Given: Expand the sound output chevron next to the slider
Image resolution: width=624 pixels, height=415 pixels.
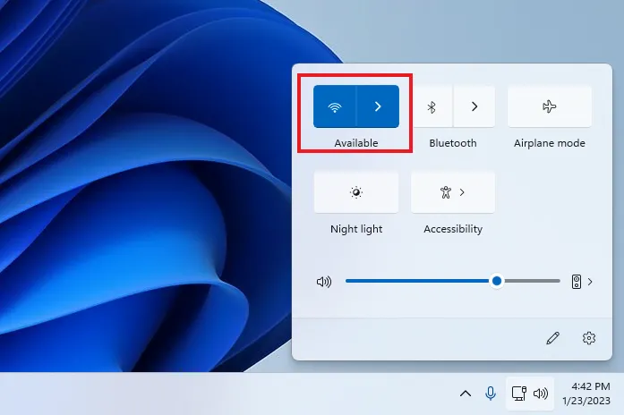Looking at the screenshot, I should (x=590, y=282).
